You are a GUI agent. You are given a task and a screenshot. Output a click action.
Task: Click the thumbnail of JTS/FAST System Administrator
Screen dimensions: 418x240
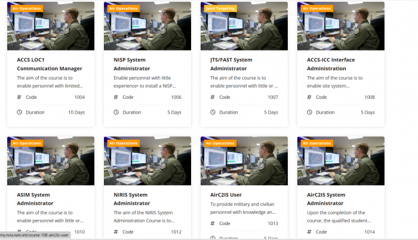244,26
